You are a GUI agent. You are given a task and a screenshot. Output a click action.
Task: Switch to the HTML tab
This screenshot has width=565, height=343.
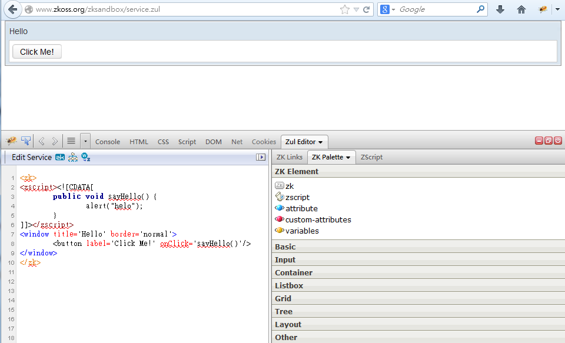139,142
